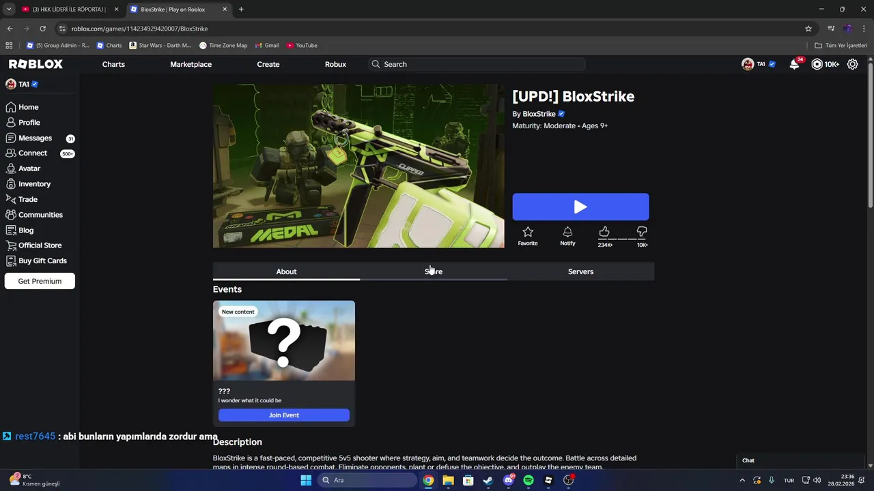The width and height of the screenshot is (874, 491).
Task: Open the Gmail bookmark
Action: pos(267,46)
